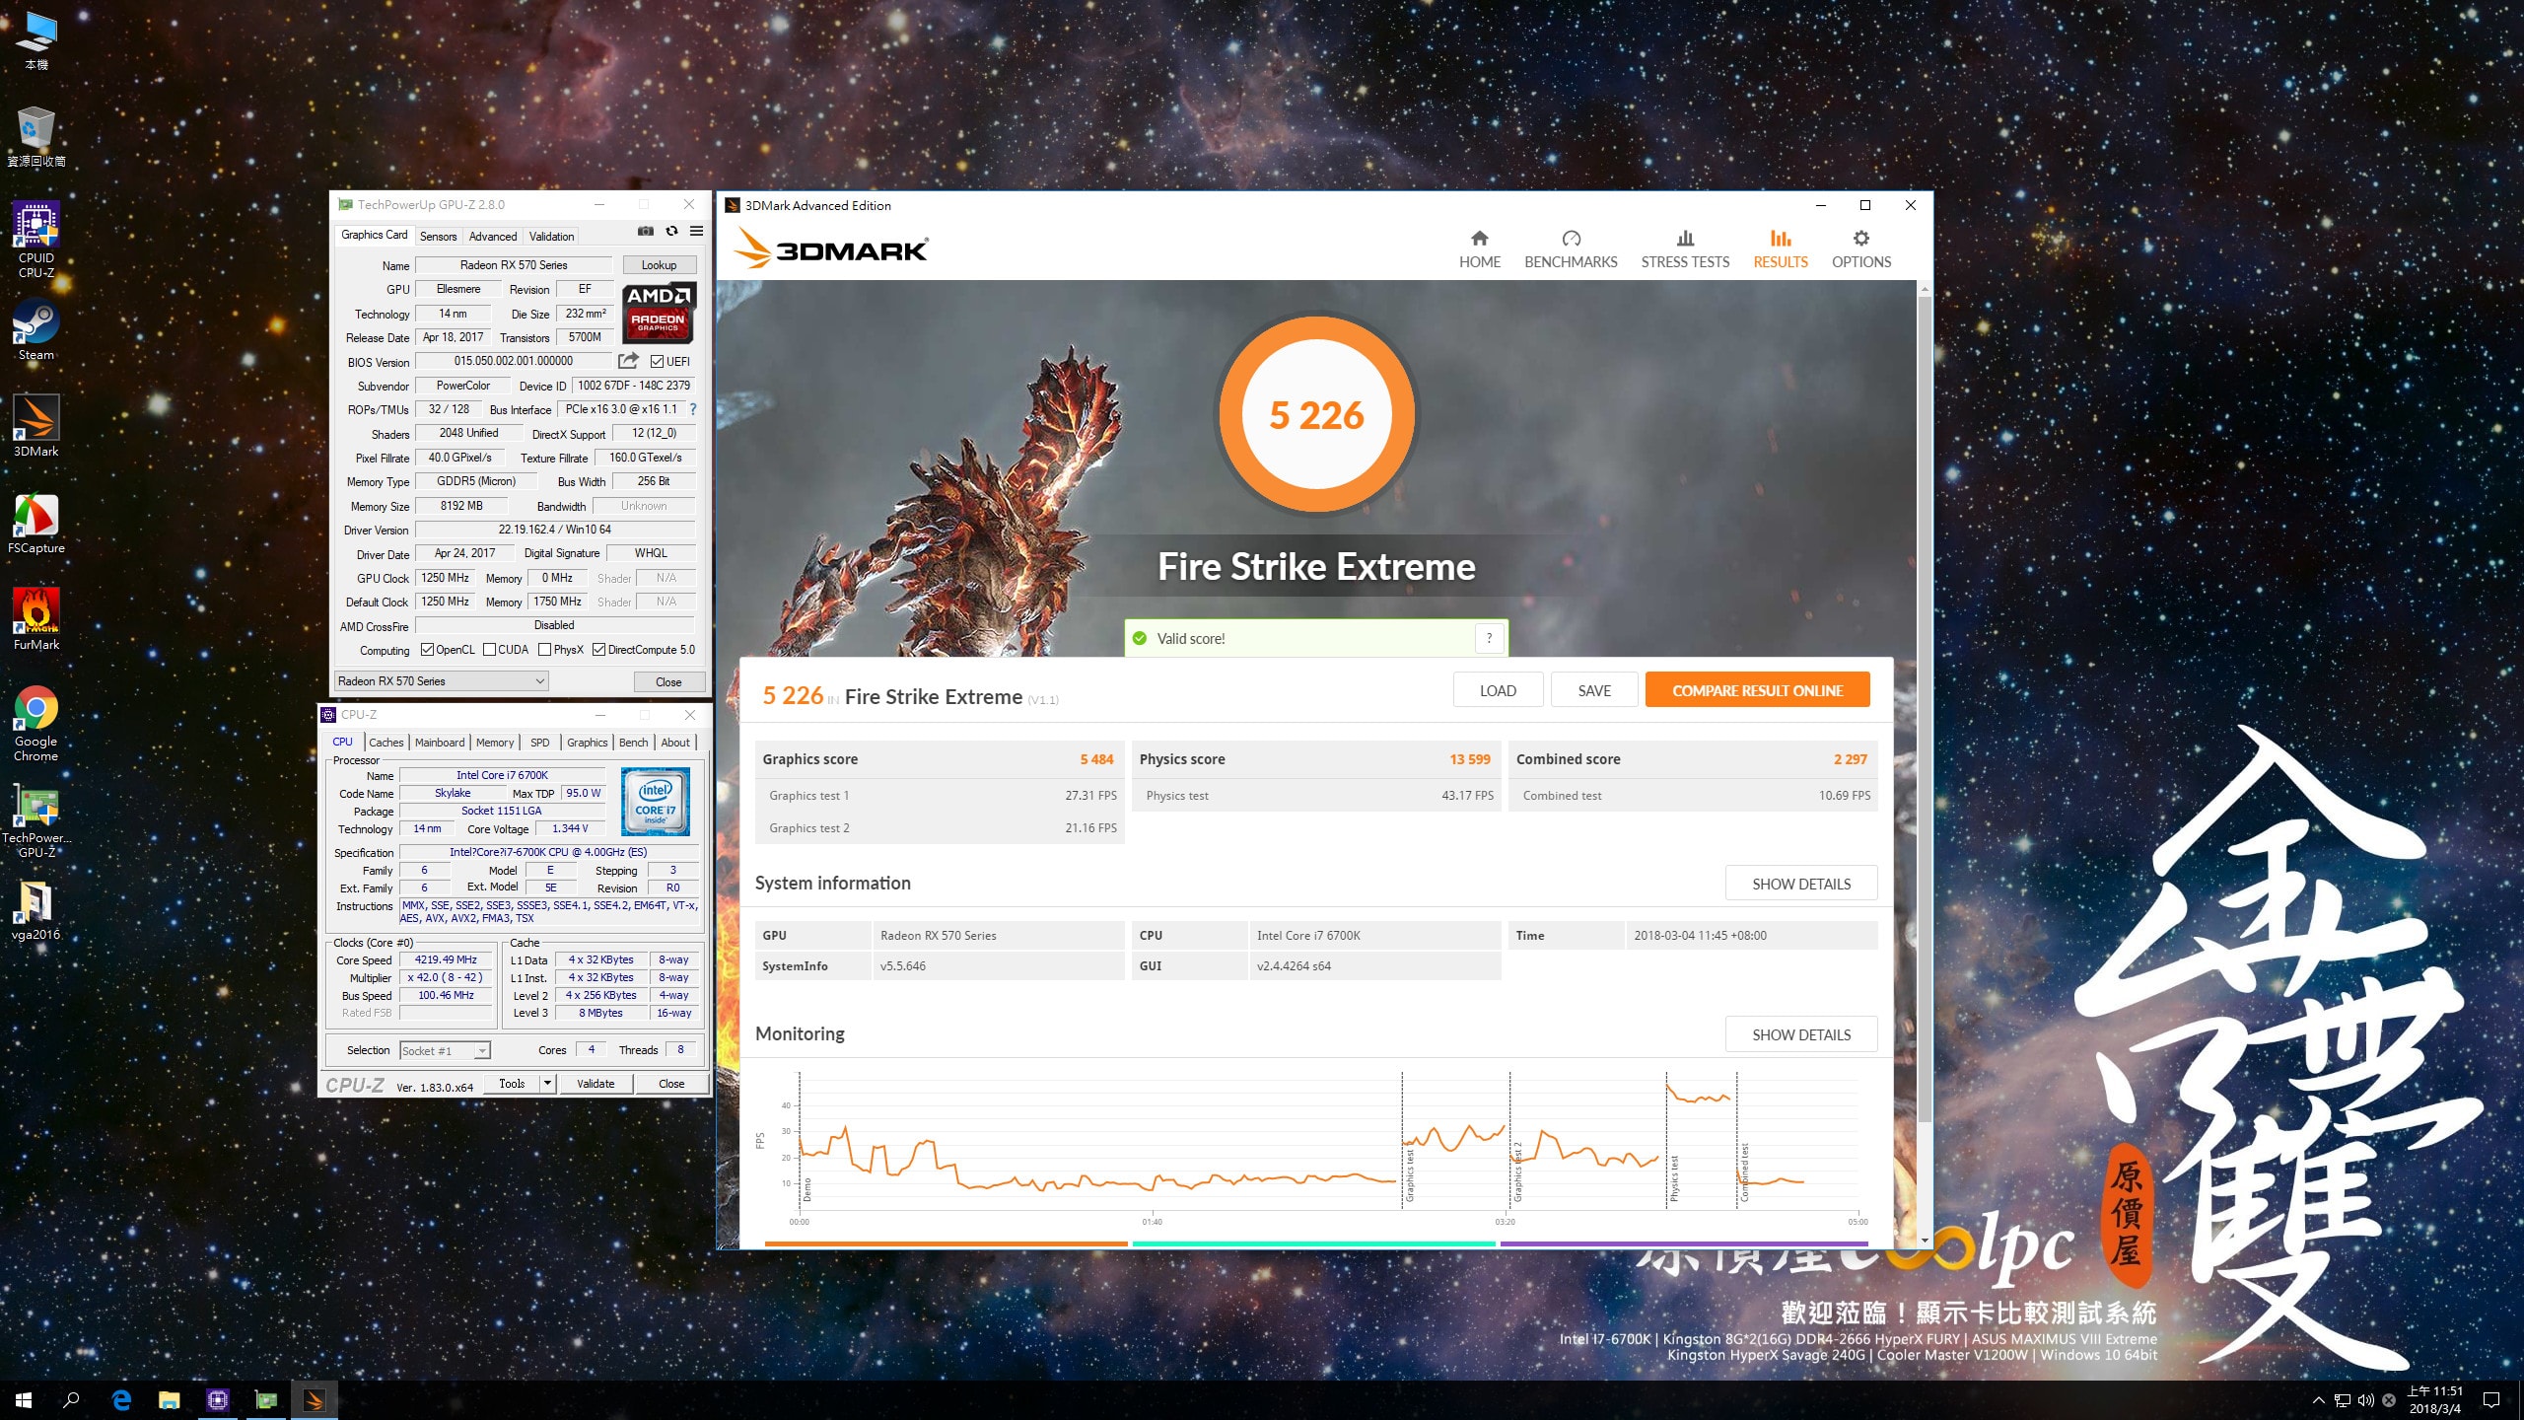The height and width of the screenshot is (1420, 2524).
Task: Expand the CPU-Z Tools dropdown arrow
Action: pos(547,1083)
